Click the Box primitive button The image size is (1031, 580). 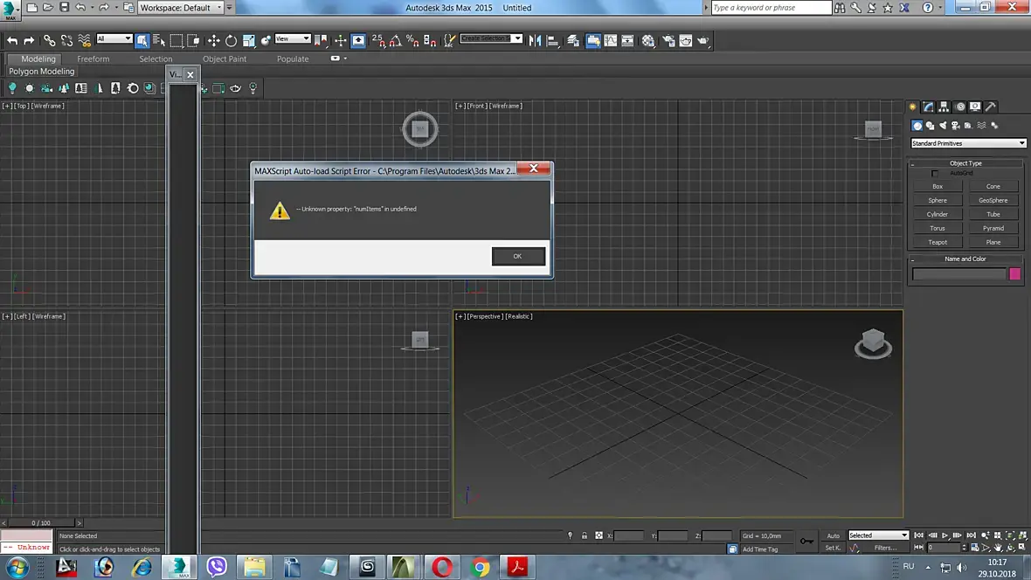coord(938,187)
